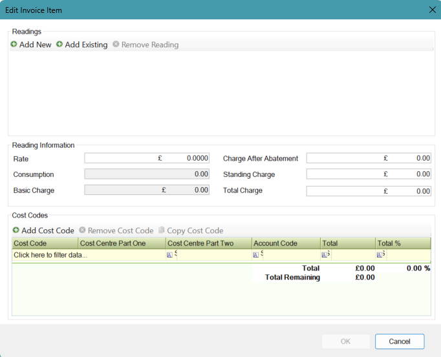
Task: Click the Add Existing reading icon
Action: 59,45
